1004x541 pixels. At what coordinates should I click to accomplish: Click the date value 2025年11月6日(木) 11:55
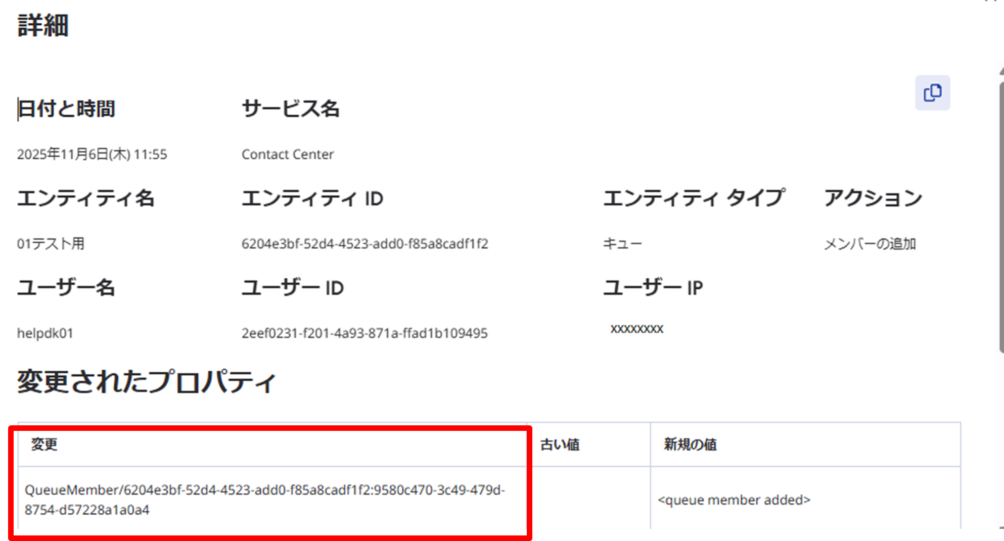click(x=92, y=155)
